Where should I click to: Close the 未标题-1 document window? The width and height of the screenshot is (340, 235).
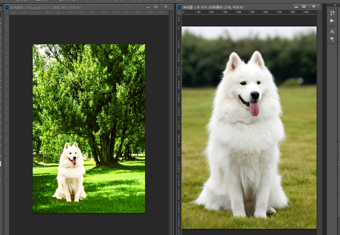coord(314,6)
